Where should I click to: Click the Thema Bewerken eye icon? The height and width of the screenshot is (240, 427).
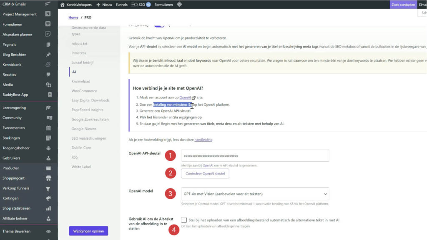48,231
